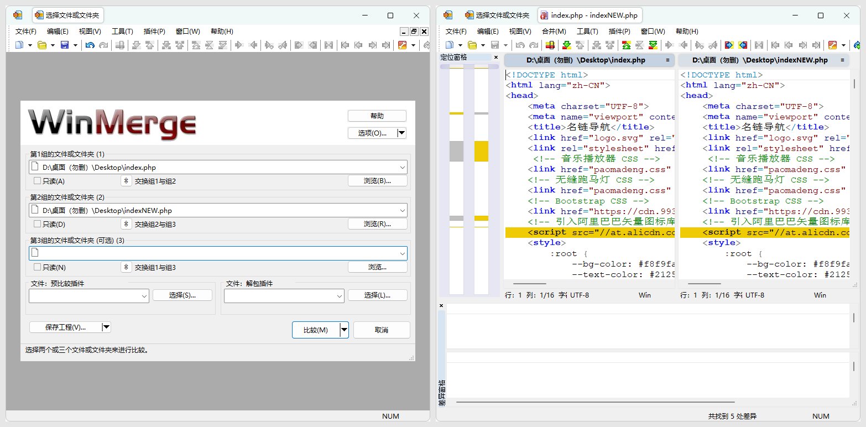Click large yellow difference block in location pane
866x427 pixels.
pyautogui.click(x=481, y=151)
